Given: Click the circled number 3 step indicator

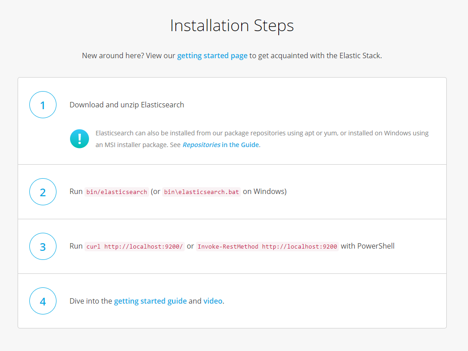Looking at the screenshot, I should tap(42, 246).
